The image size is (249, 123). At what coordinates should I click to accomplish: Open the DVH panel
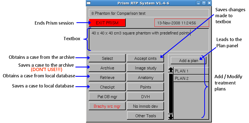145,96
